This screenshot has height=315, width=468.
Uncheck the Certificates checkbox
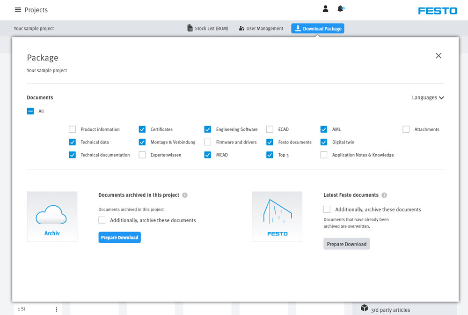point(142,129)
